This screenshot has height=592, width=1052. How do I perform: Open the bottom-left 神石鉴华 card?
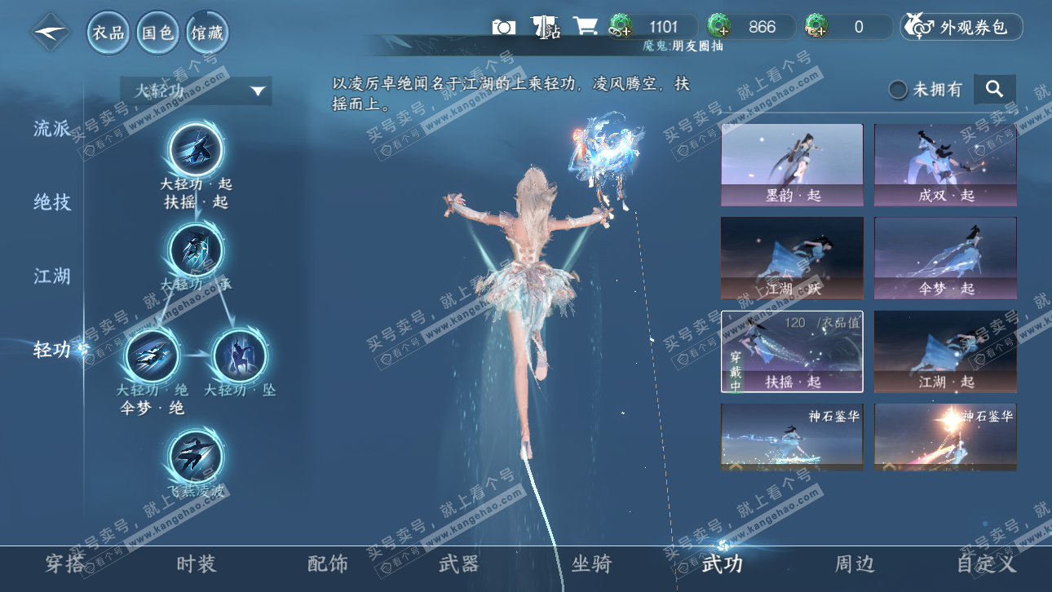(792, 437)
